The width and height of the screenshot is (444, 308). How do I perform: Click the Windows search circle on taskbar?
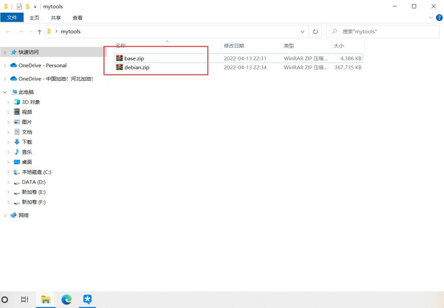5,299
